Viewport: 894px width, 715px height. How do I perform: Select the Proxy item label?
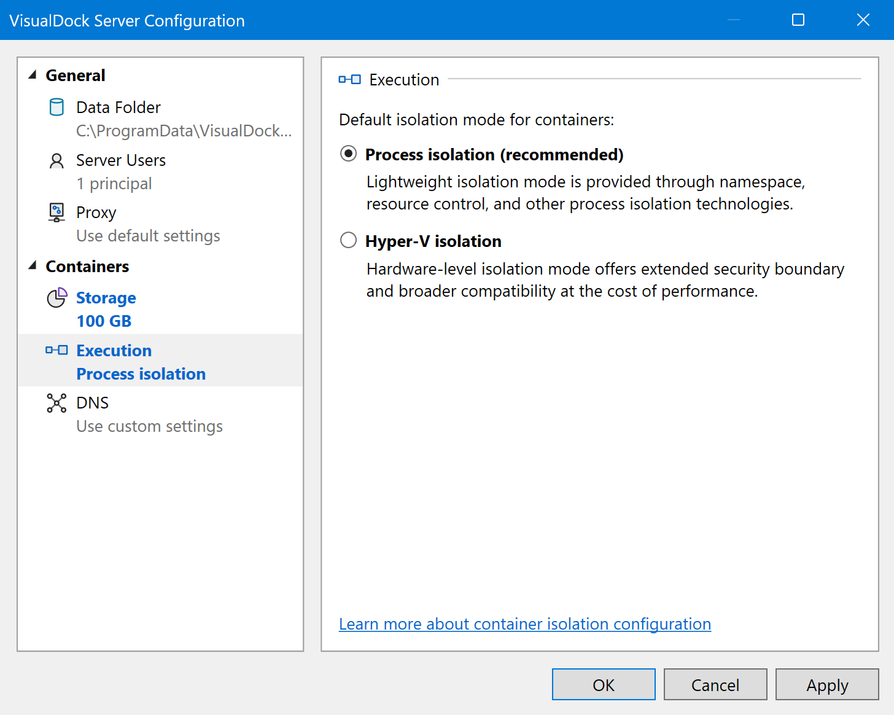(x=96, y=213)
